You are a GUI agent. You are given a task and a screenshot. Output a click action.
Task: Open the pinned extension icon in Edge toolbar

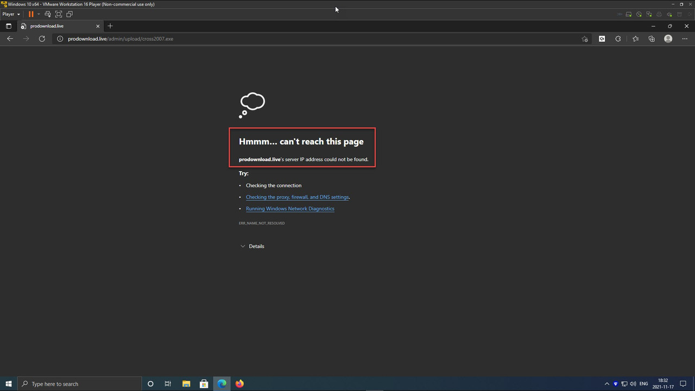(602, 39)
